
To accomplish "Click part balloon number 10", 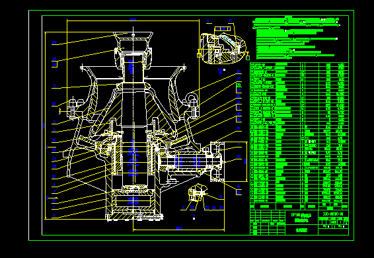I will (54, 177).
